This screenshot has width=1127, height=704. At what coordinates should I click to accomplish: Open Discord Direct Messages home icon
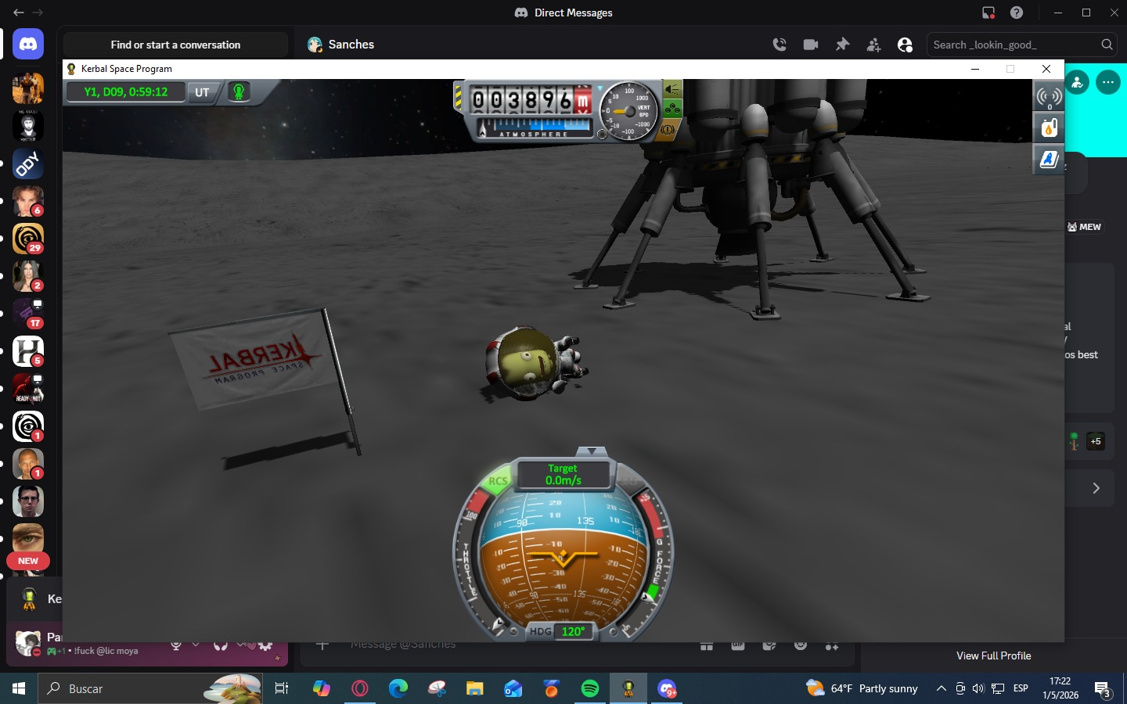pos(28,45)
